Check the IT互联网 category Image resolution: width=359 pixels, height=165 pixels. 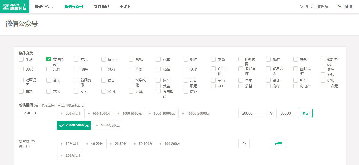pyautogui.click(x=241, y=59)
